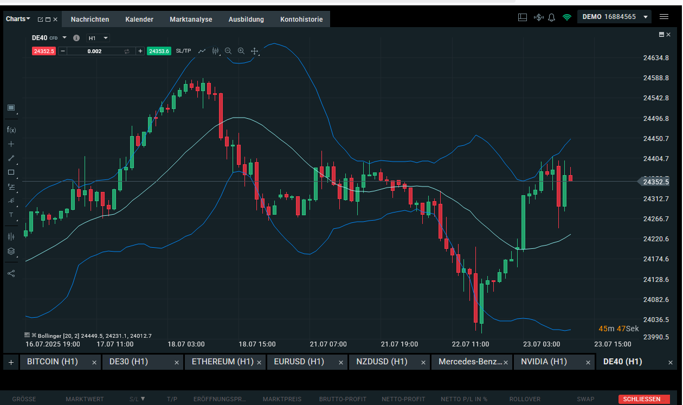The height and width of the screenshot is (405, 683).
Task: Zoom in on the chart
Action: [x=241, y=51]
